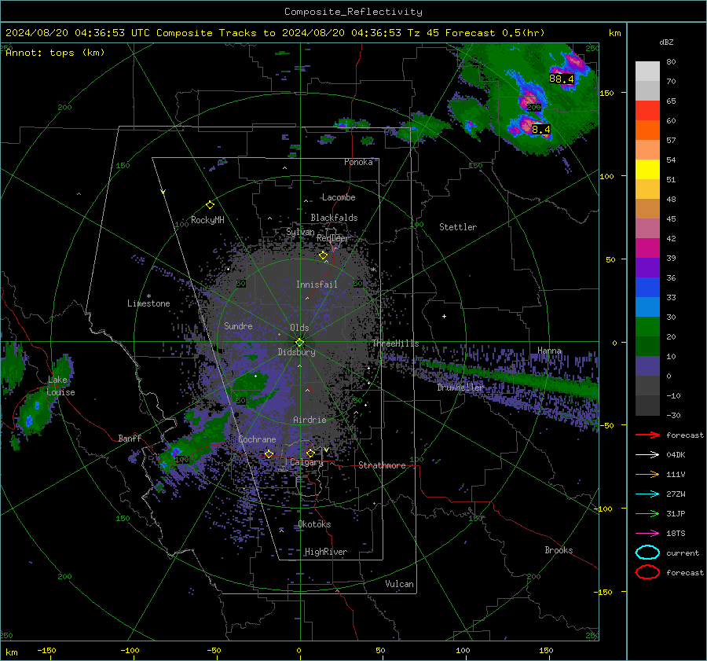Click the white 04DK arrow icon
This screenshot has height=661, width=707.
point(647,454)
